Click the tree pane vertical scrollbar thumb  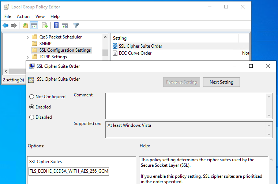click(x=105, y=52)
